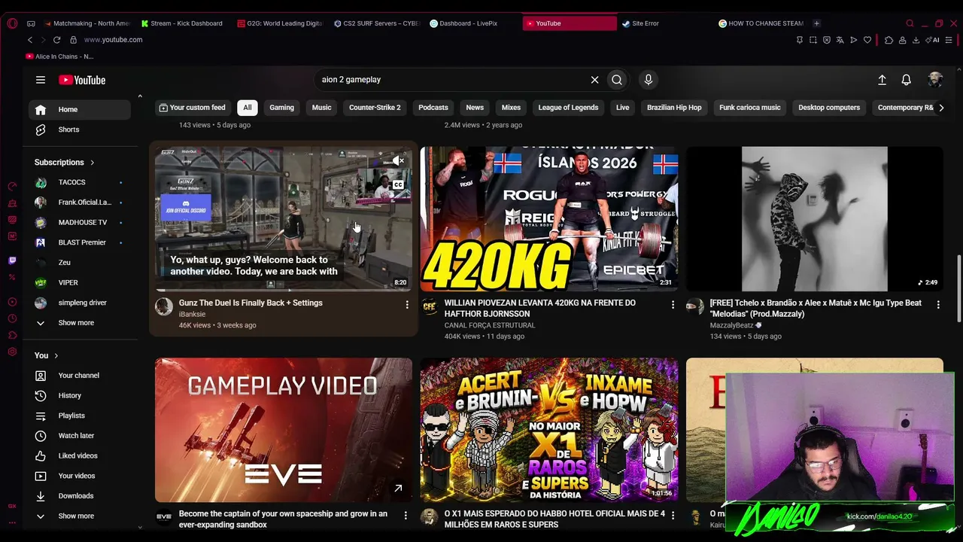Start voice search with the microphone
Viewport: 963px width, 542px height.
[x=648, y=80]
